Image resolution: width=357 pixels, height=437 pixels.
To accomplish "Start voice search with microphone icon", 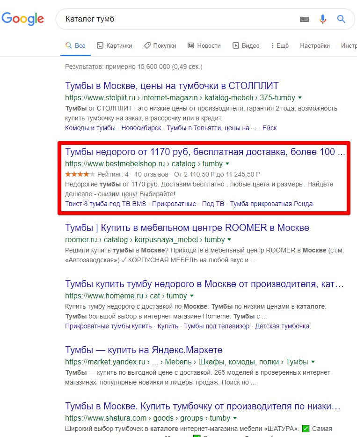I will (x=323, y=19).
